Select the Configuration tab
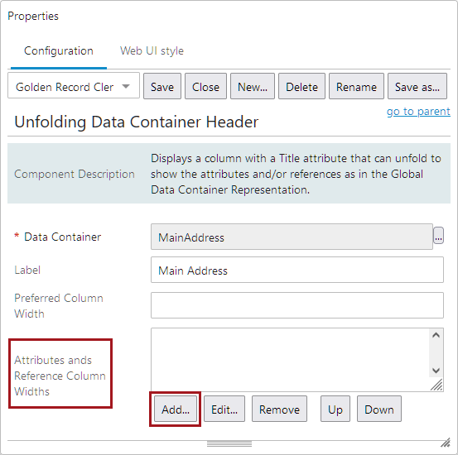The width and height of the screenshot is (458, 455). pos(59,50)
